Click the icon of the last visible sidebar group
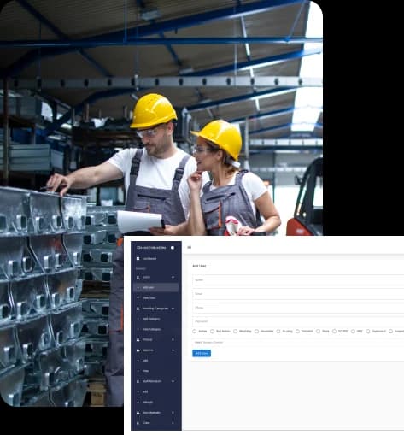 point(138,423)
